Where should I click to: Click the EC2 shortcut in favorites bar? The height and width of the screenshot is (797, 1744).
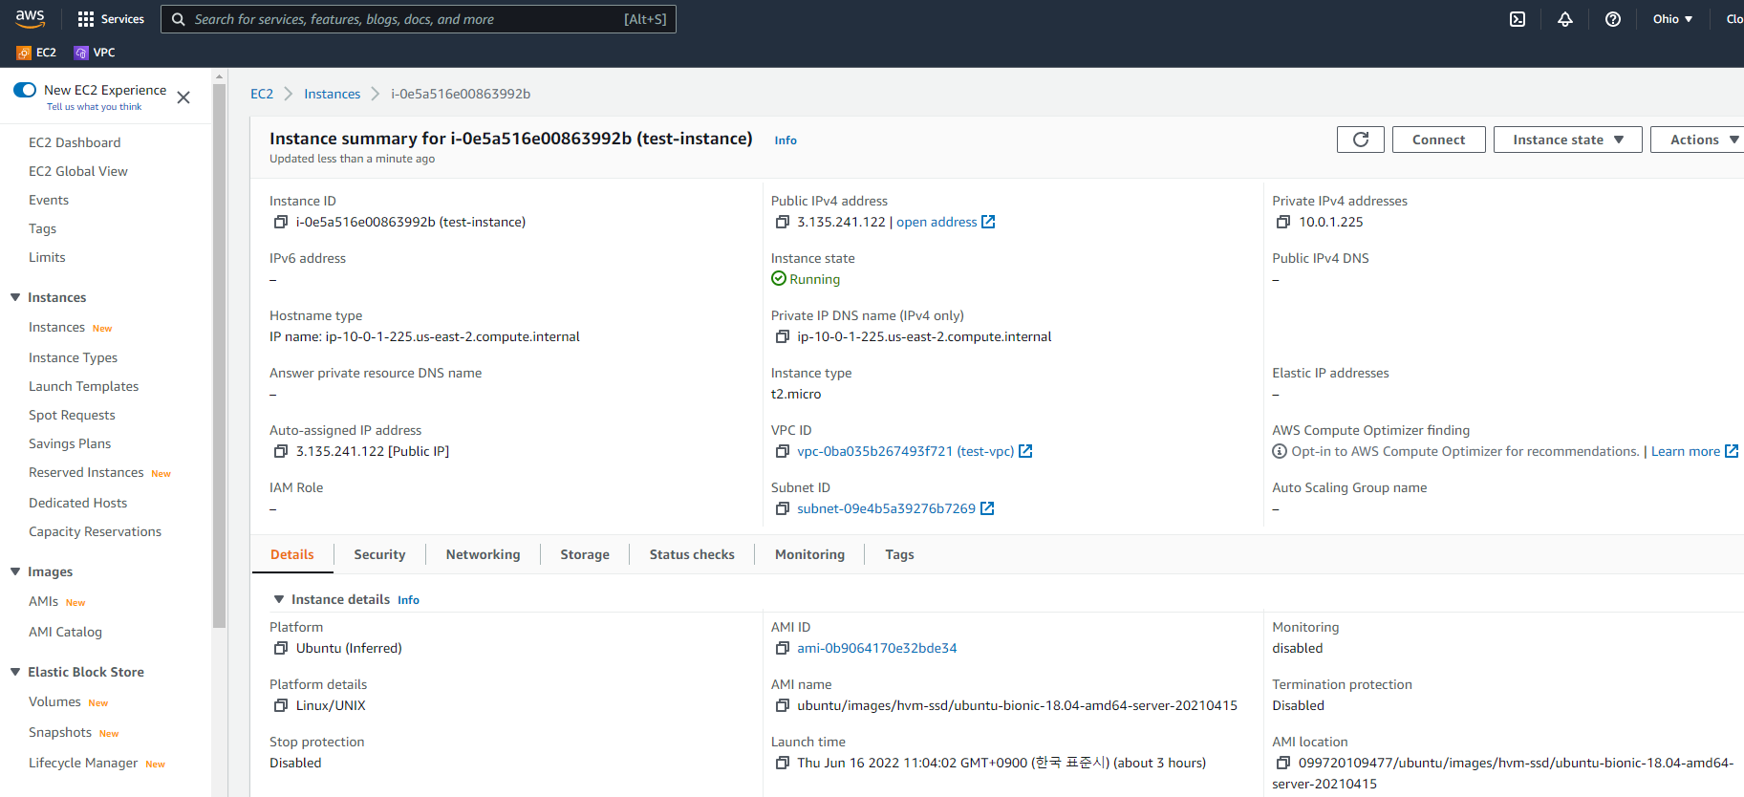tap(37, 53)
